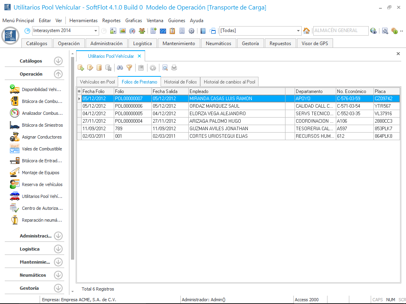Click the add new record icon
This screenshot has height=304, width=406.
click(x=81, y=68)
